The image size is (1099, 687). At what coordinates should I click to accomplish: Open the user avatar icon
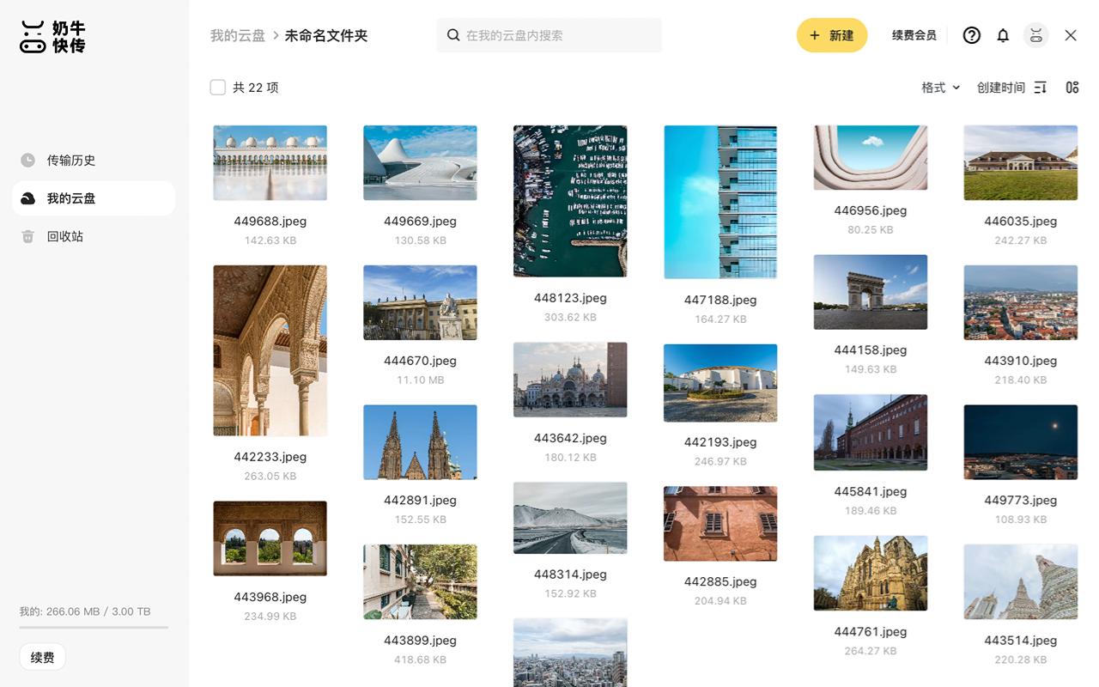click(x=1036, y=35)
